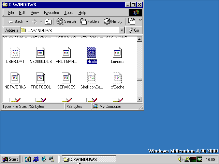Open the History pane
Image resolution: width=219 pixels, height=164 pixels.
point(113,21)
